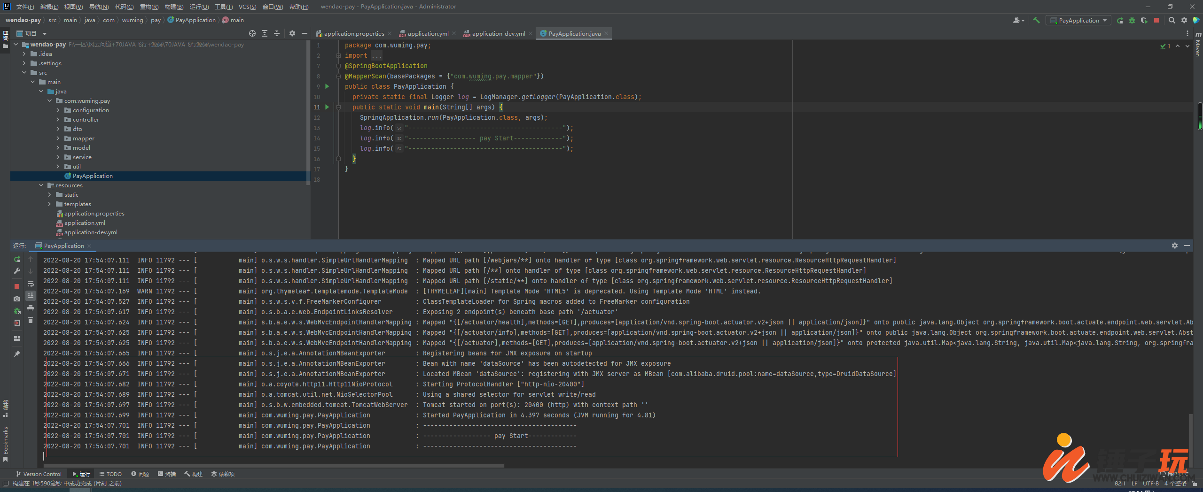
Task: Close the PayApplication.java editor tab
Action: (606, 33)
